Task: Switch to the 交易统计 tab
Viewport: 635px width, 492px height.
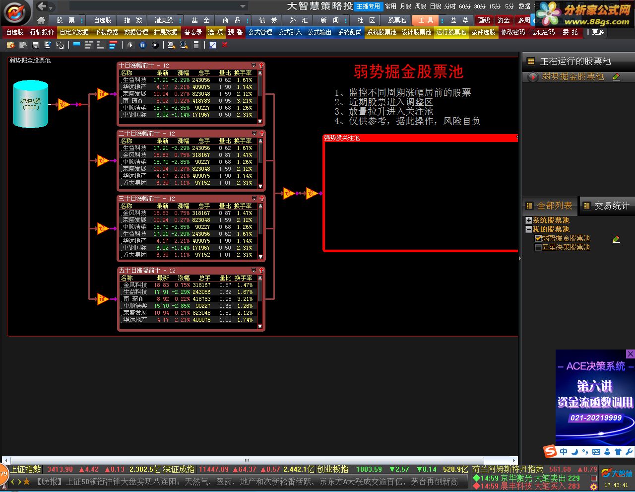Action: click(x=608, y=206)
